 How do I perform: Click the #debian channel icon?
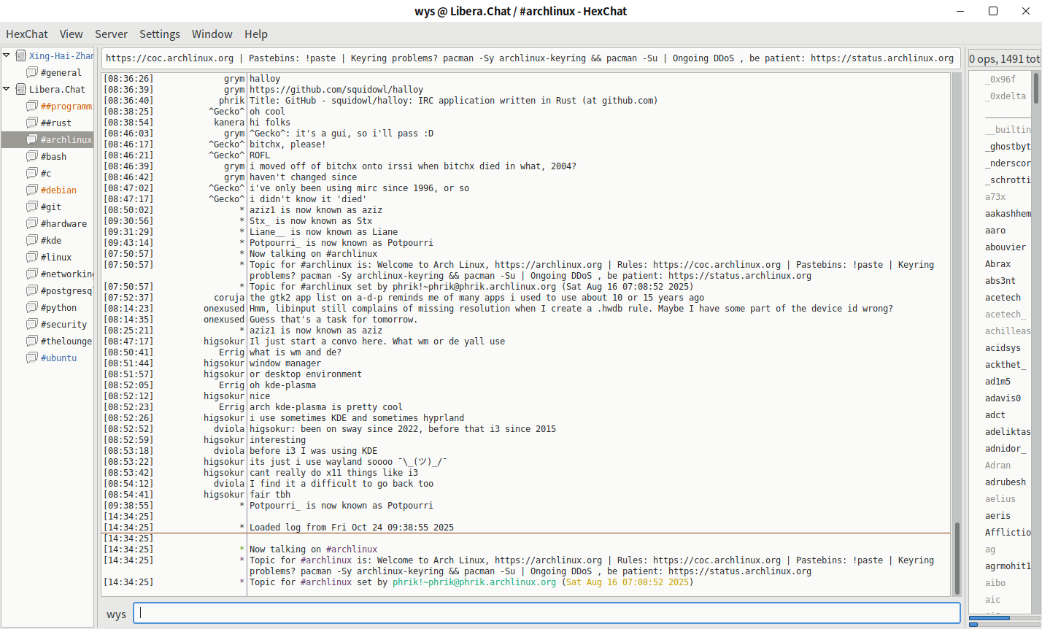[x=32, y=190]
